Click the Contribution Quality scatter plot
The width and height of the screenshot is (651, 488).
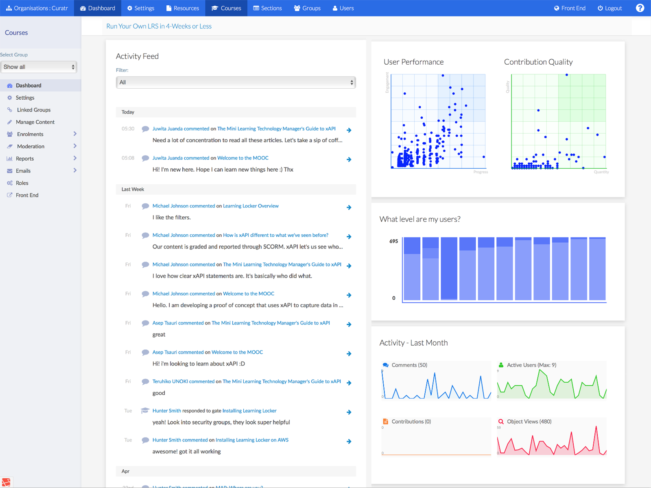(x=559, y=121)
